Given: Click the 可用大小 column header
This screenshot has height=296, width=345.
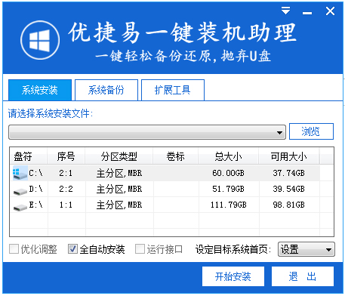Looking at the screenshot, I should [x=289, y=156].
